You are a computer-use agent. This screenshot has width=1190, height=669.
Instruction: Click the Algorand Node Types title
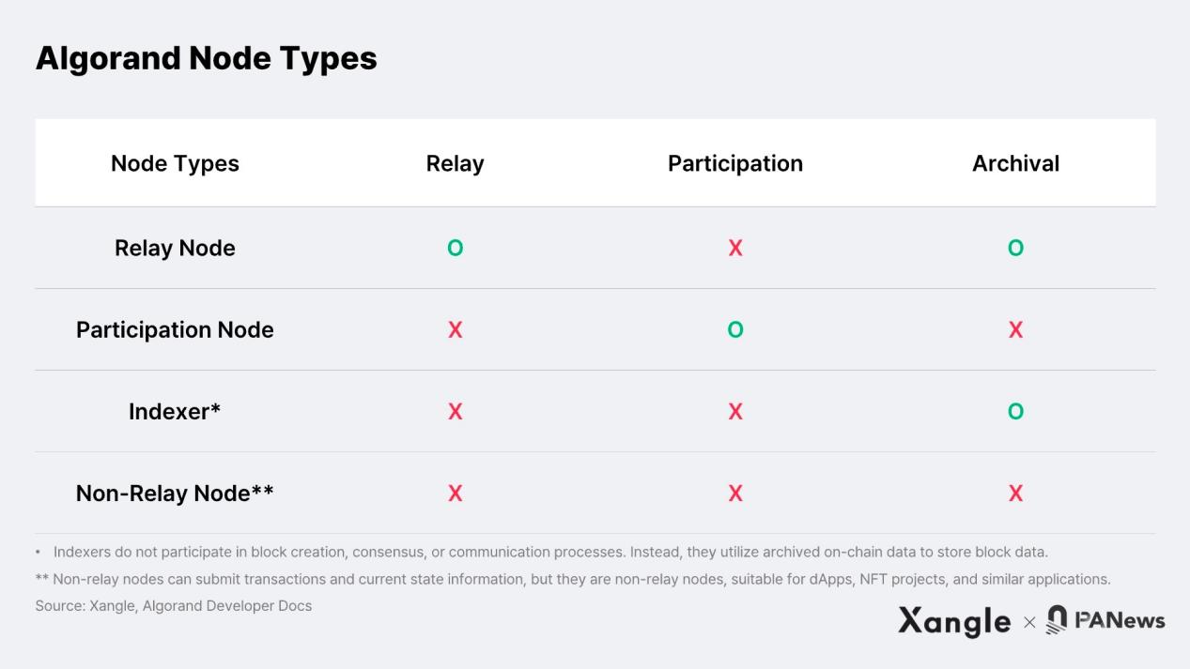(206, 58)
